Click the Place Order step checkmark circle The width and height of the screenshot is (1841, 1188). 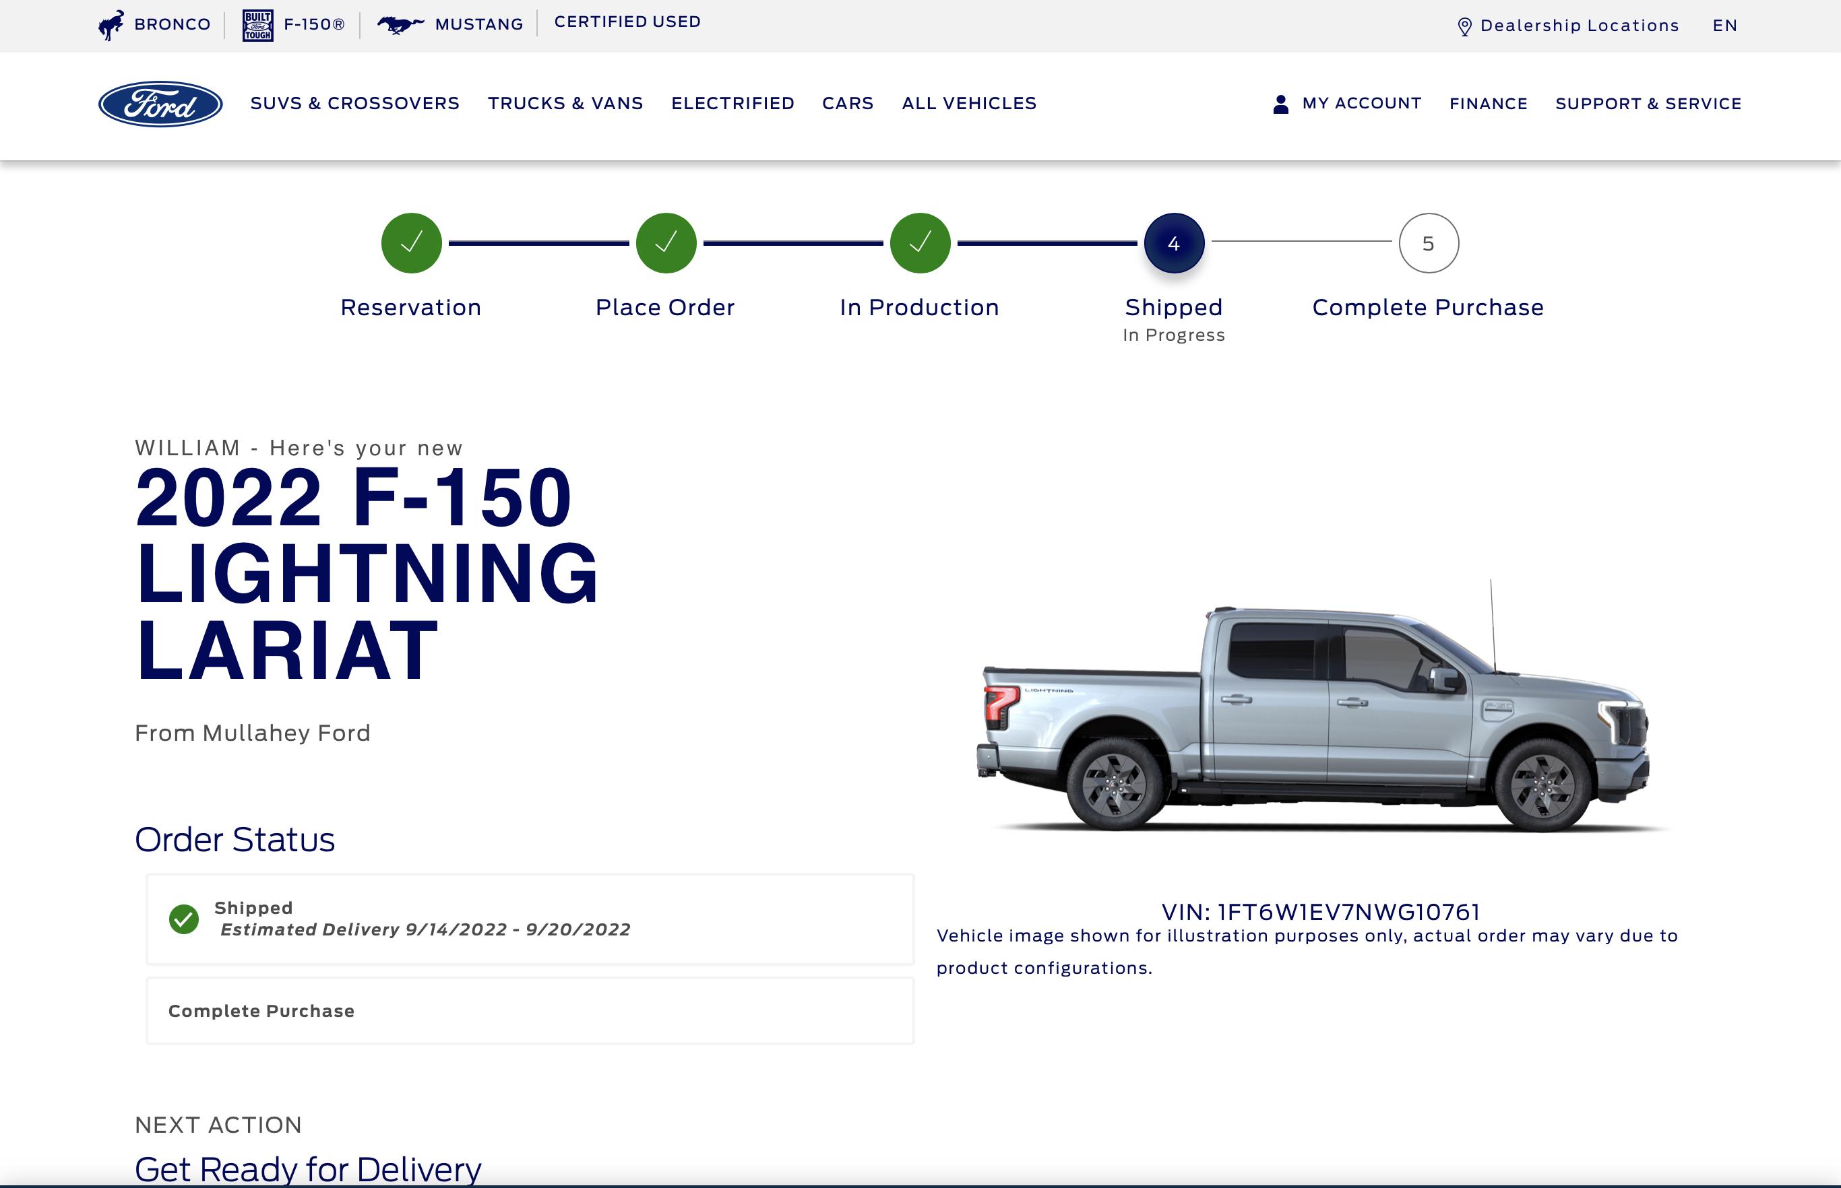(x=666, y=243)
